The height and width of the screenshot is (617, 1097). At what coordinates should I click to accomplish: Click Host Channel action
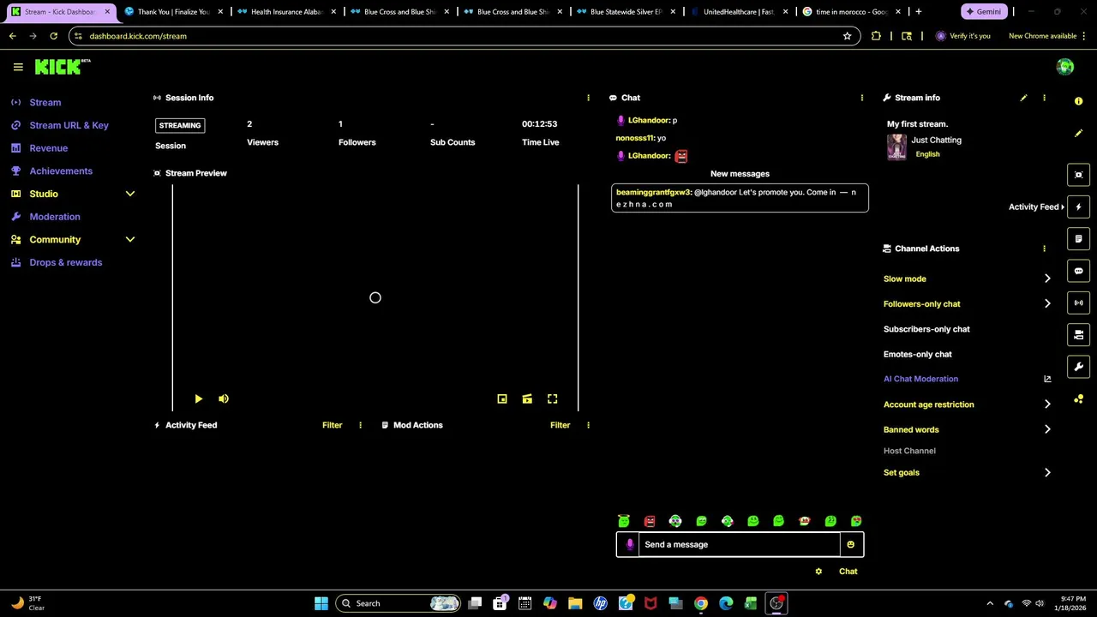click(x=909, y=451)
